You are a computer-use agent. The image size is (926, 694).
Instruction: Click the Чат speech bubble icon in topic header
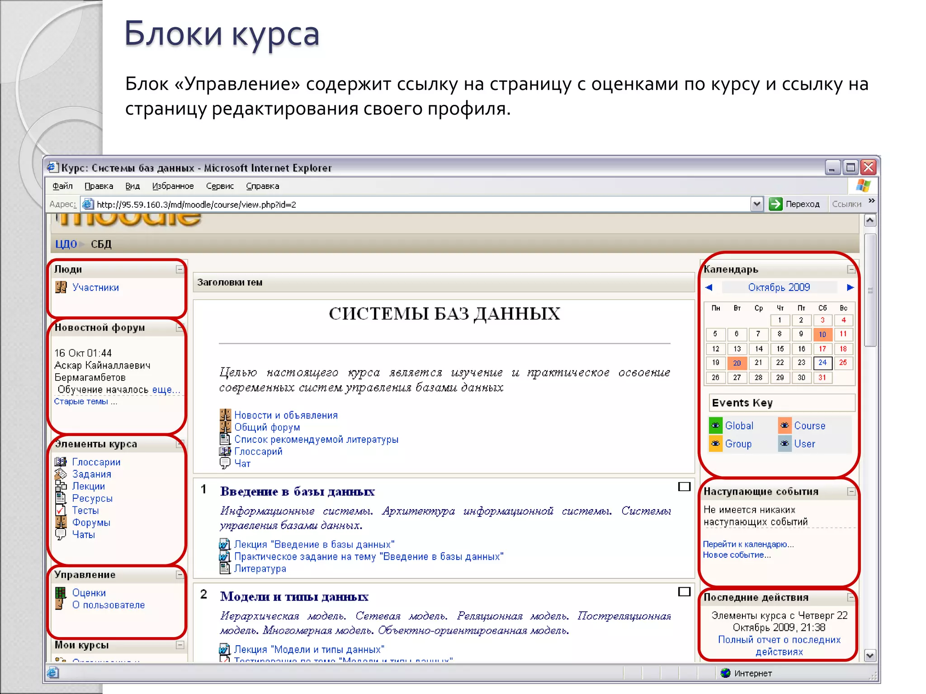coord(225,463)
